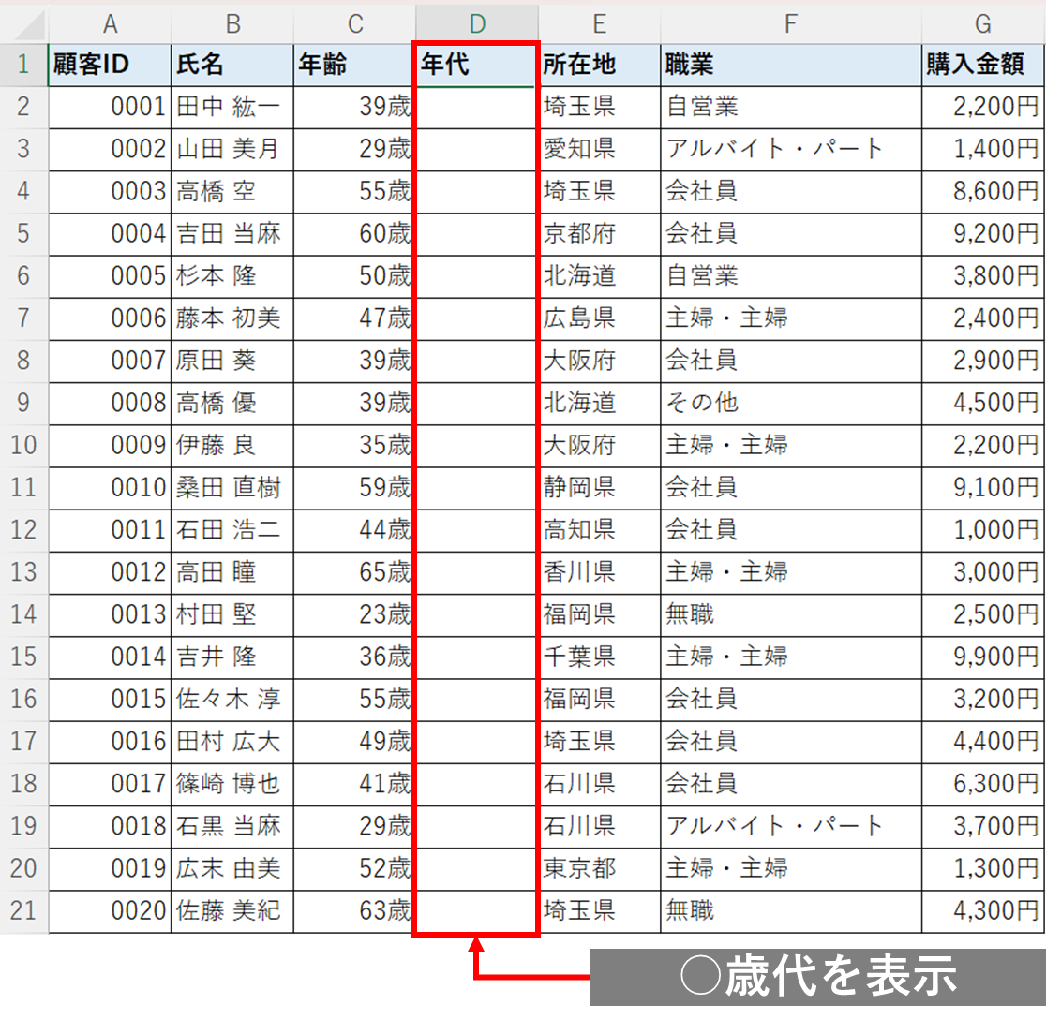Click age cell 47歳
Image resolution: width=1046 pixels, height=1034 pixels.
(x=353, y=318)
